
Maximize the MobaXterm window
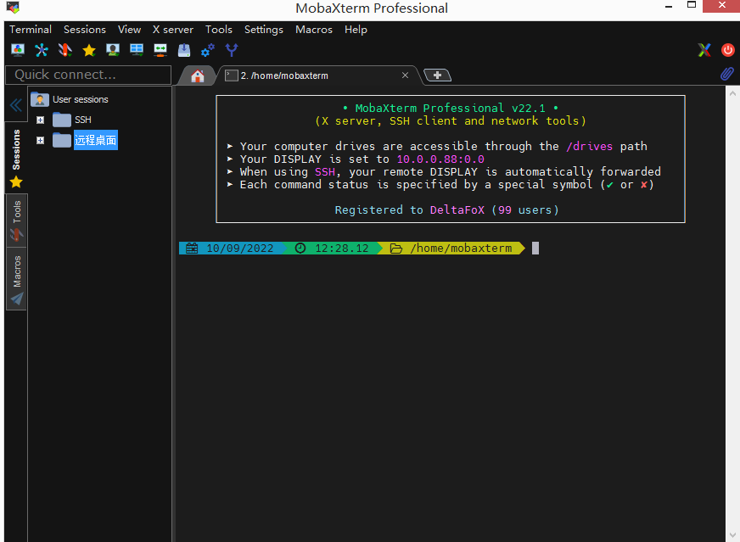[692, 5]
